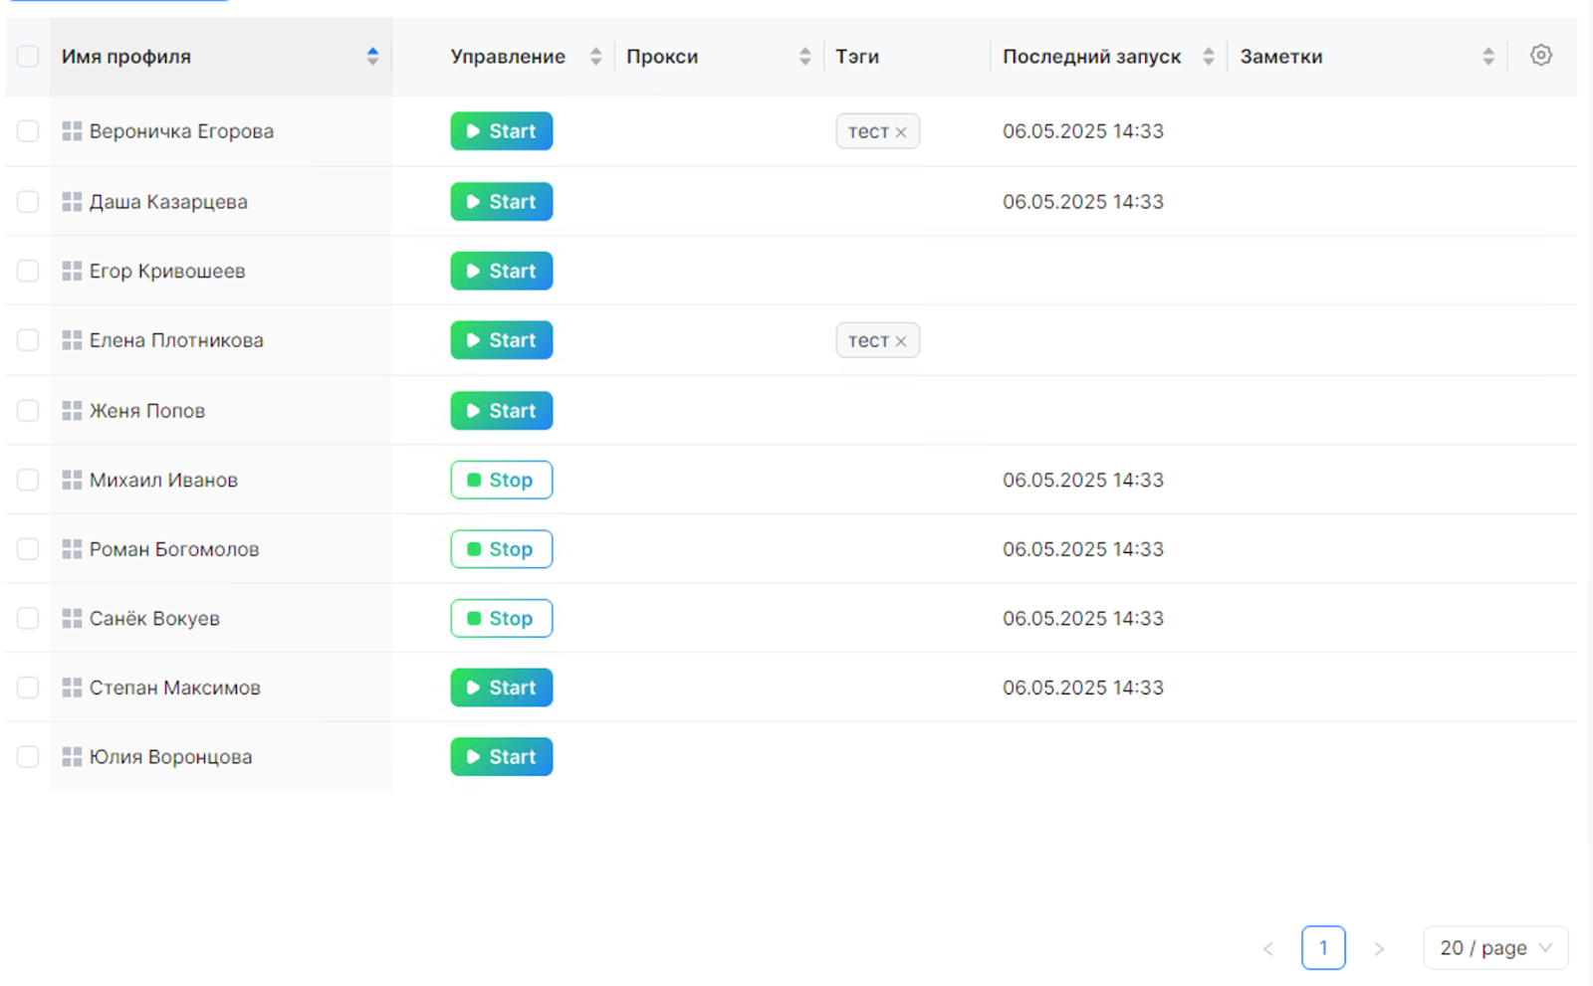This screenshot has width=1593, height=986.
Task: Click last launch date for Даша Казарцева
Action: tap(1083, 202)
